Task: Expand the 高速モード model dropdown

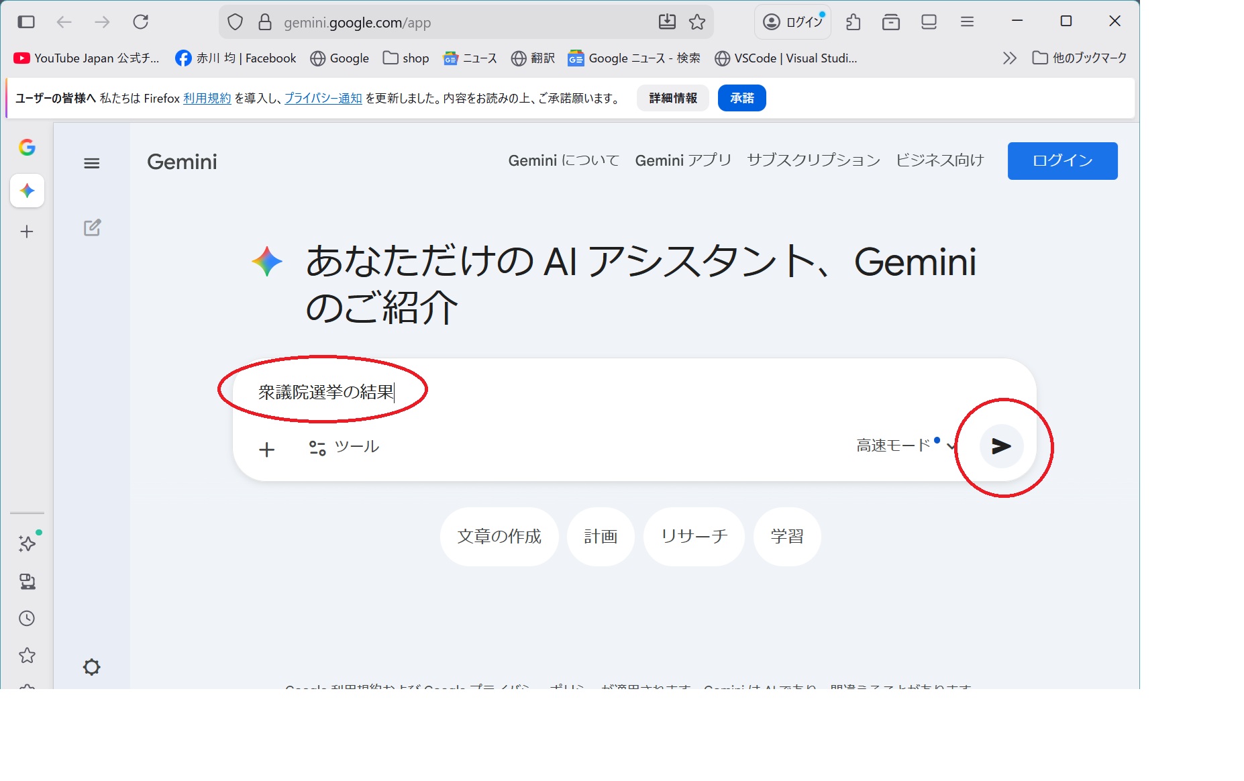Action: (x=904, y=446)
